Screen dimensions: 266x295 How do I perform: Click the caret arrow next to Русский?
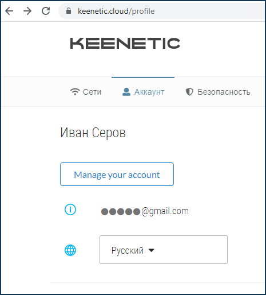click(152, 250)
